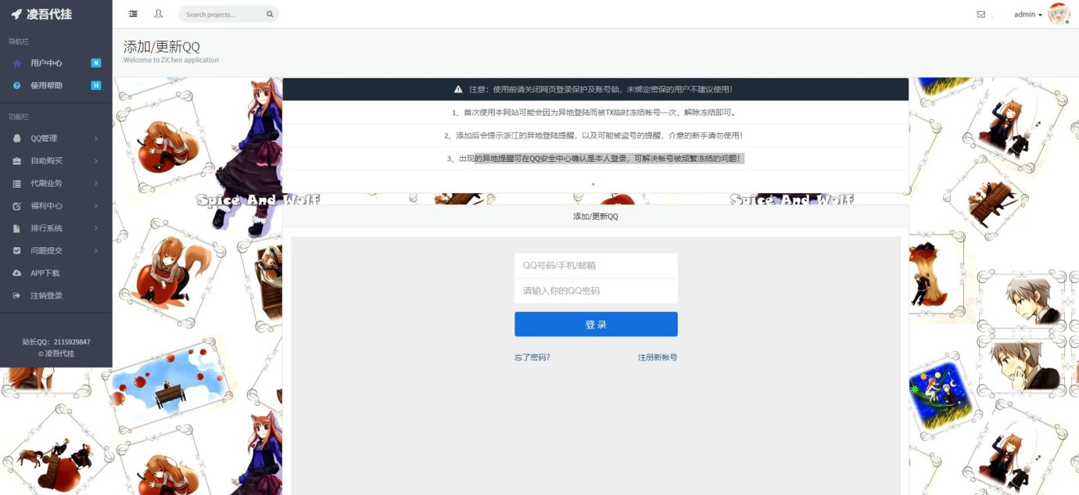Click the 添加/更新QQ panel header above form
1079x495 pixels.
coord(596,217)
